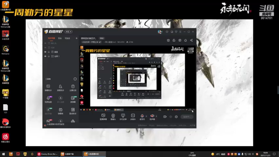279x157 pixels.
Task: Toggle visibility of the 星星 source
Action: pyautogui.click(x=45, y=52)
